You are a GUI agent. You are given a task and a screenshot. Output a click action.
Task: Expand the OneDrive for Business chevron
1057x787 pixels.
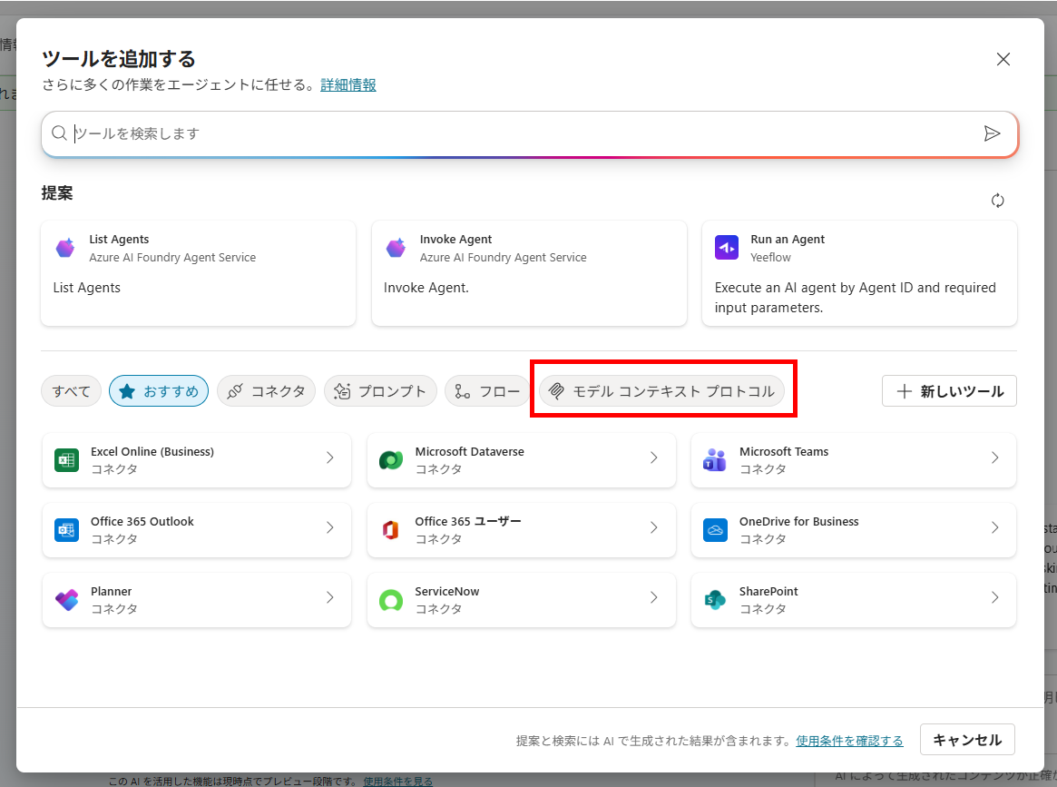[x=994, y=527]
